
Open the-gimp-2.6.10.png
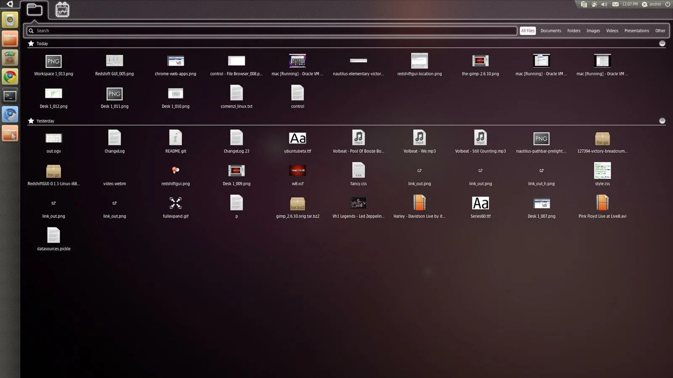coord(480,65)
